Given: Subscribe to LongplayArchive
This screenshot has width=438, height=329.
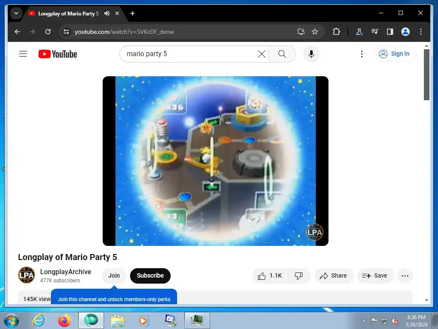Looking at the screenshot, I should pos(150,275).
